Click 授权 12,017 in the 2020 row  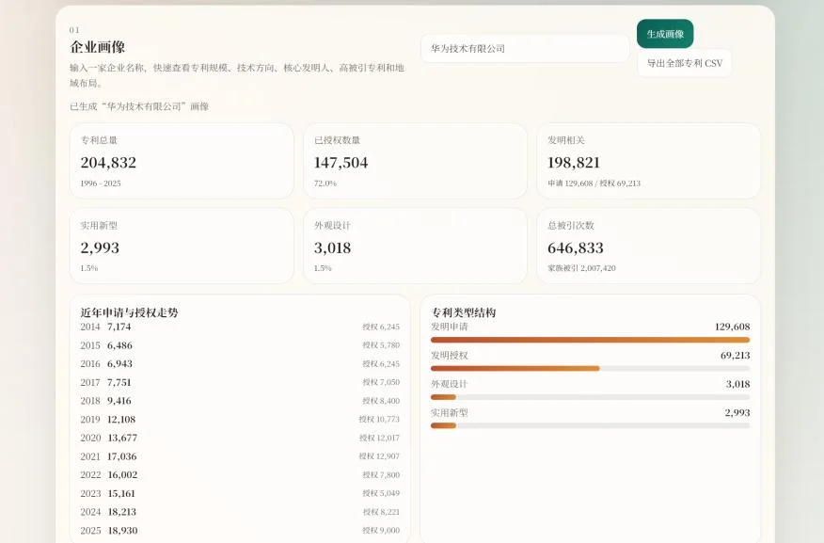[379, 438]
